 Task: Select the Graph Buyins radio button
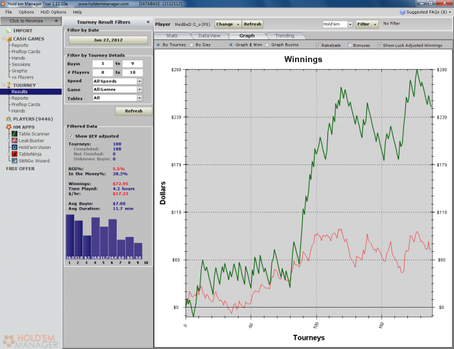point(267,45)
